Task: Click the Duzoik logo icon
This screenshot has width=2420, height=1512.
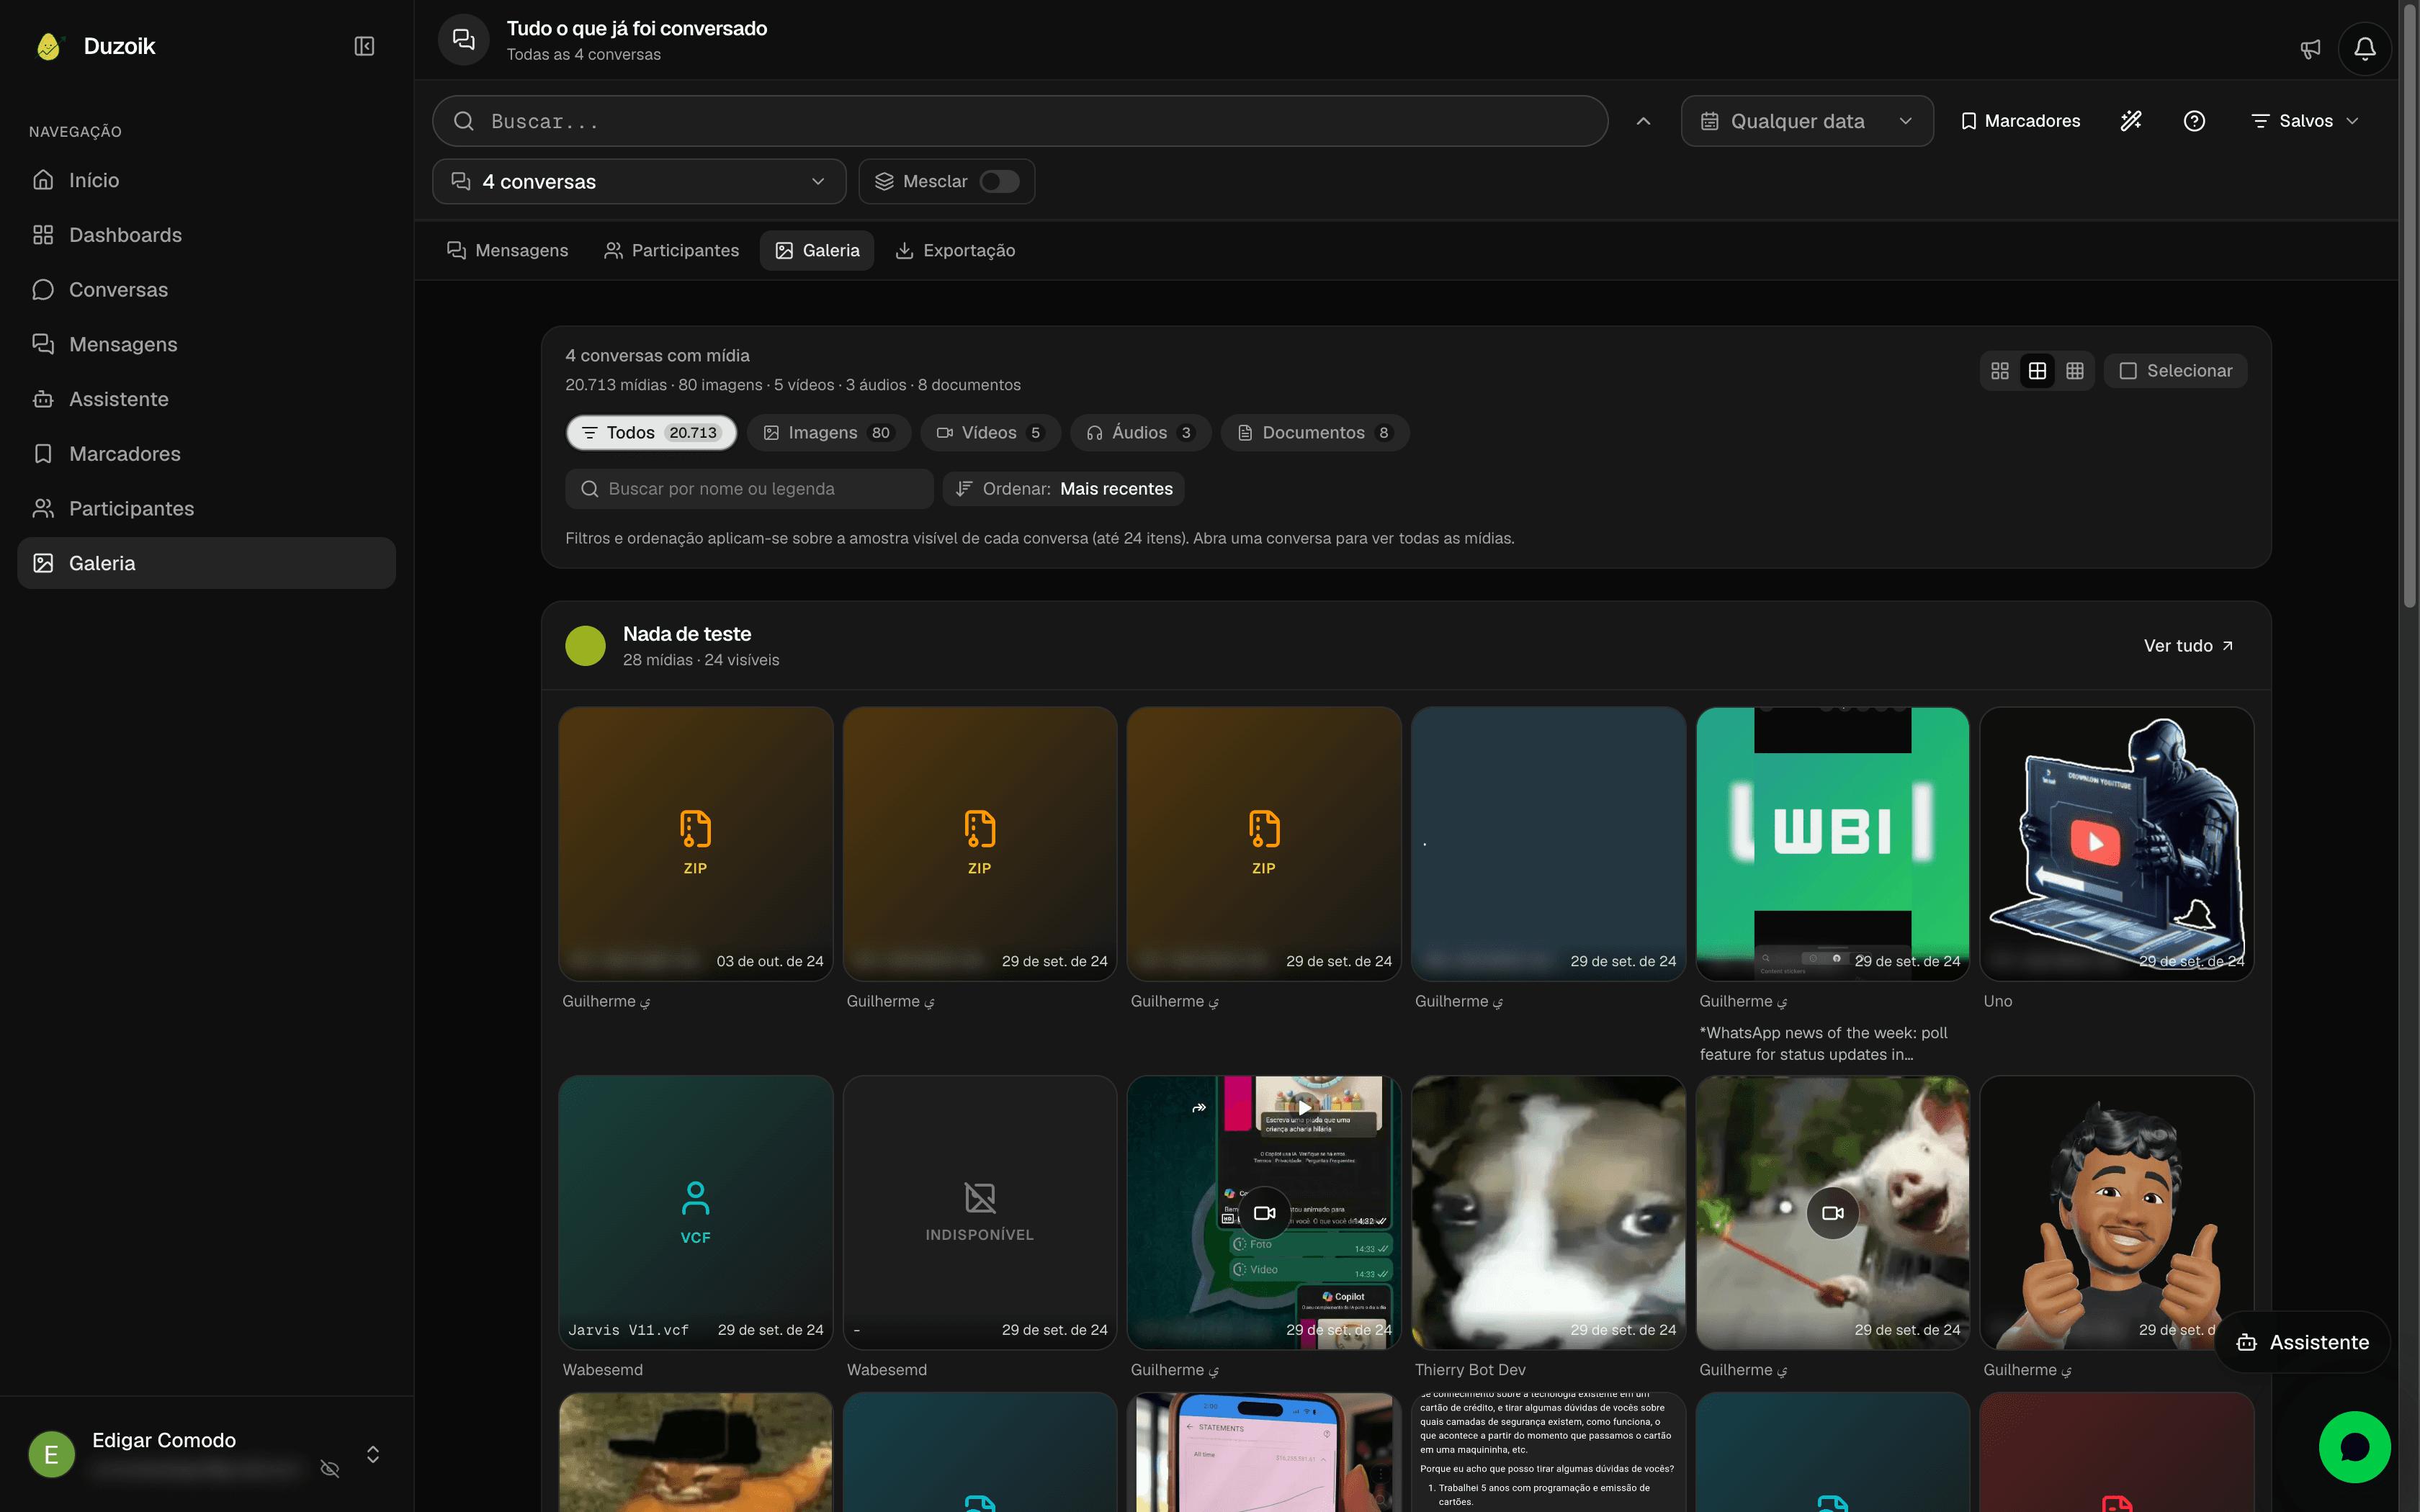Action: [x=48, y=46]
